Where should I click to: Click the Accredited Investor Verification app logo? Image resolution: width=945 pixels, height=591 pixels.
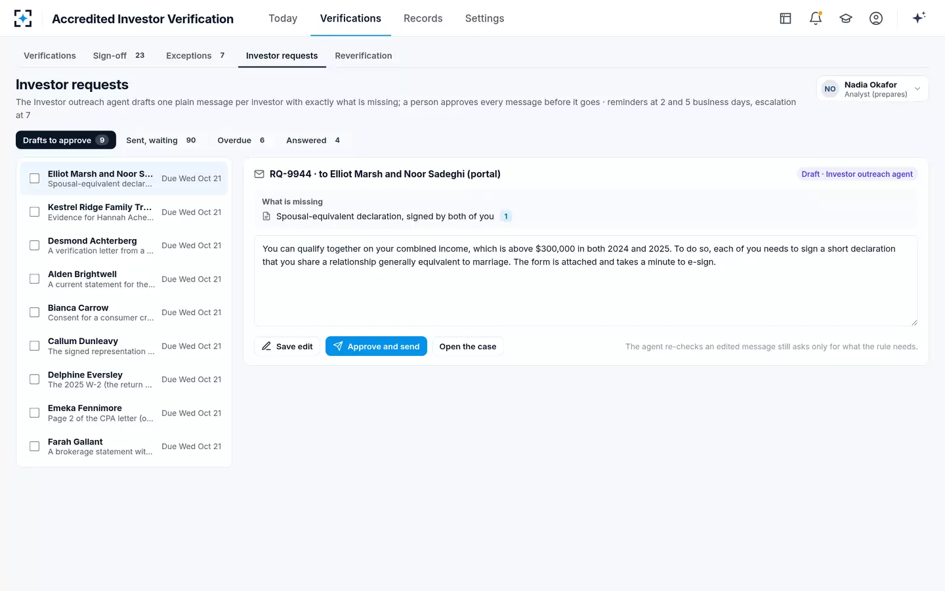pyautogui.click(x=23, y=18)
